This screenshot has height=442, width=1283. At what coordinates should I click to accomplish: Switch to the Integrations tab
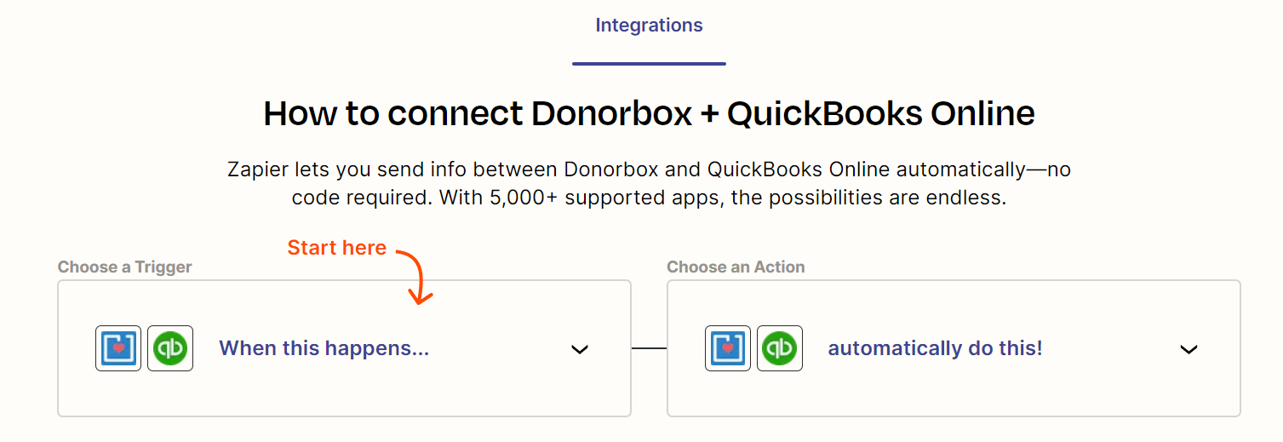(649, 26)
